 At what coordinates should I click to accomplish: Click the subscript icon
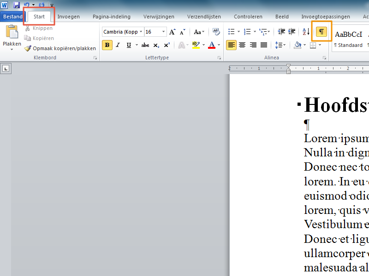click(x=156, y=45)
